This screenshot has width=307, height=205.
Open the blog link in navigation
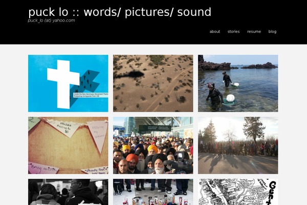(x=272, y=32)
